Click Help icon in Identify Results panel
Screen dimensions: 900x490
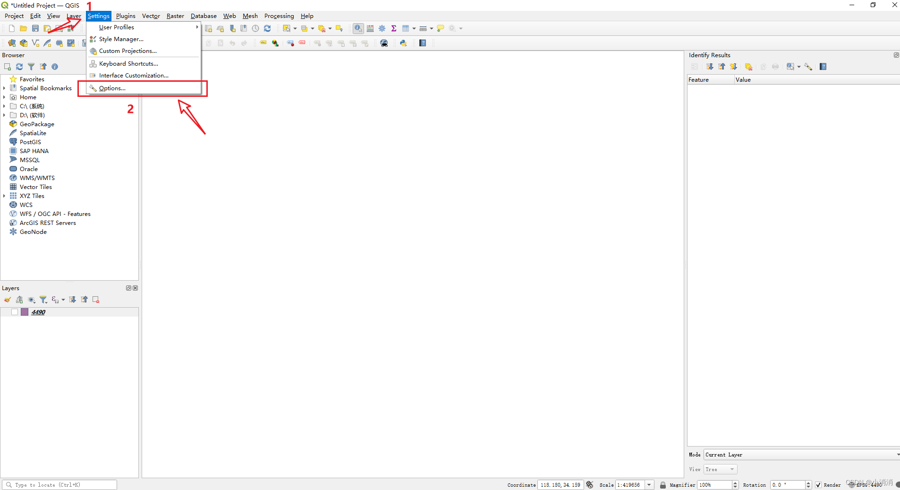[823, 67]
